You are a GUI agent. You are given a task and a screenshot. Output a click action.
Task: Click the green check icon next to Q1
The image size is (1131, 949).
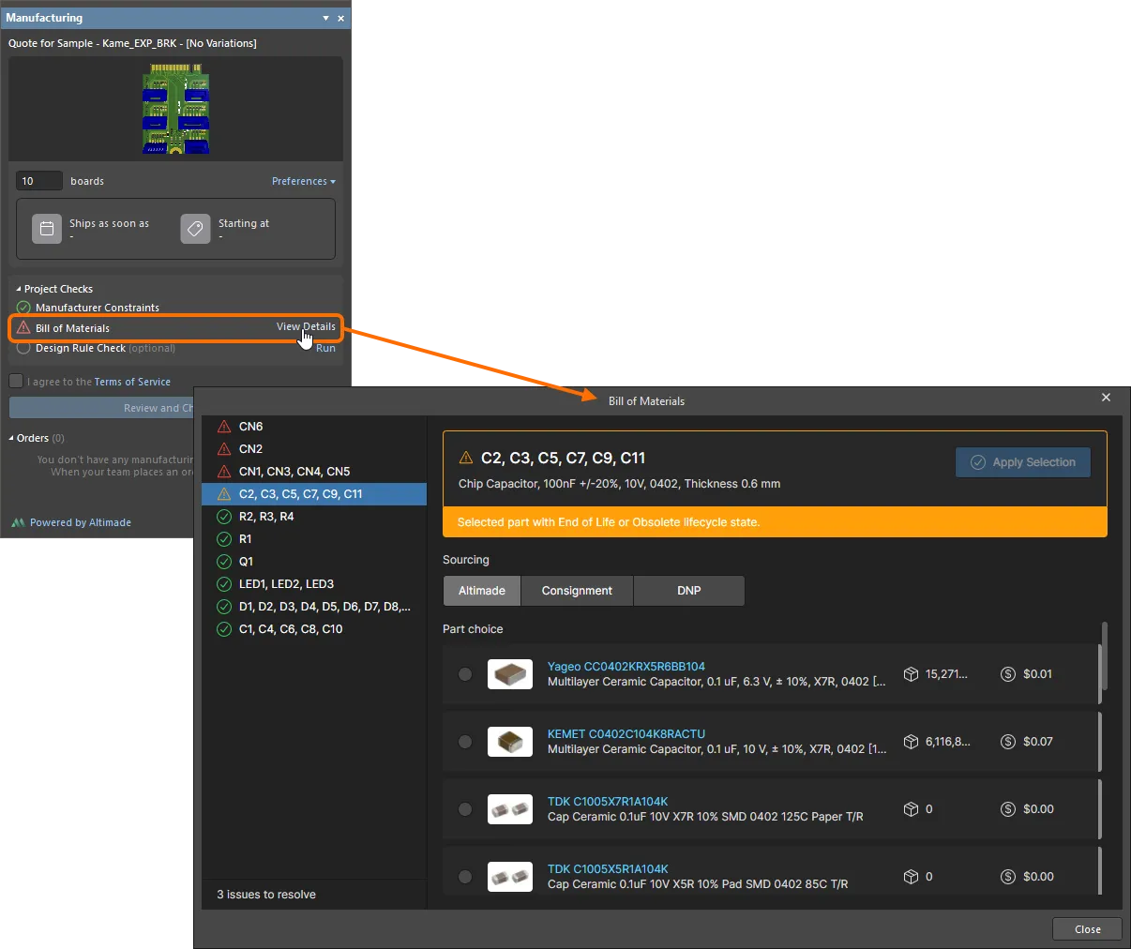[224, 561]
